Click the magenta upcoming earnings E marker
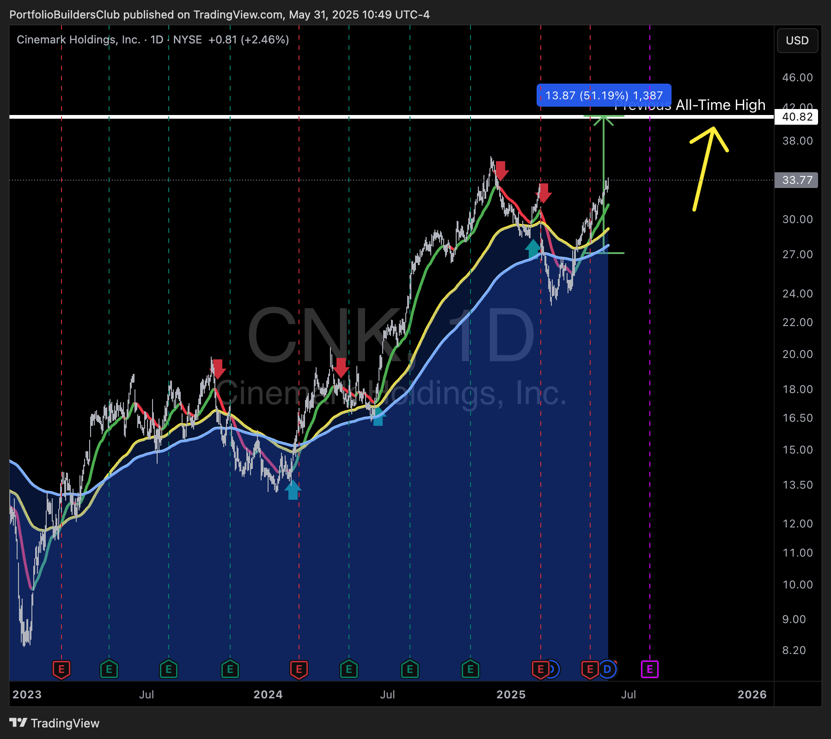Screen dimensions: 831x739 coord(650,669)
